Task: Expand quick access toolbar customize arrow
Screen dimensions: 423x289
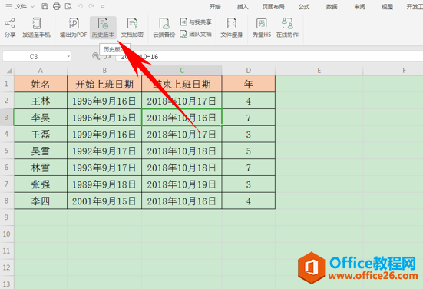Action: click(103, 6)
